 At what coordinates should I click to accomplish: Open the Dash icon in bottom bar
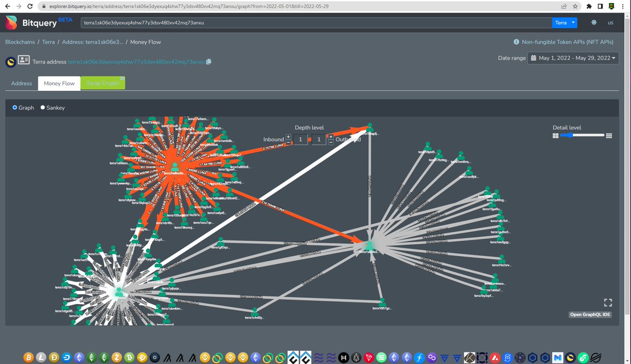[x=67, y=357]
